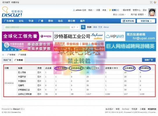This screenshot has height=116, width=158.
Task: Click the 沙特基础工业 row title
Action: (x=24, y=90)
